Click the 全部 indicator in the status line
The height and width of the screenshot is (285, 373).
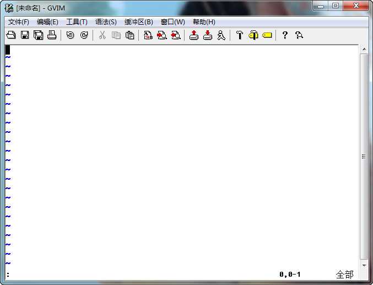pos(345,275)
